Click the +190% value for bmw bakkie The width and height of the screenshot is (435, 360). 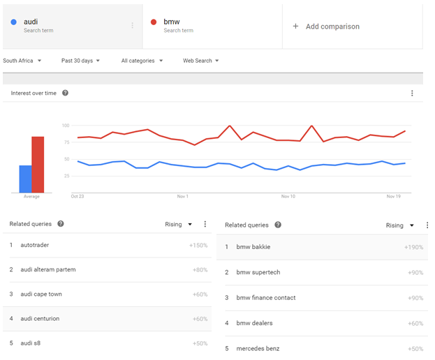[413, 247]
